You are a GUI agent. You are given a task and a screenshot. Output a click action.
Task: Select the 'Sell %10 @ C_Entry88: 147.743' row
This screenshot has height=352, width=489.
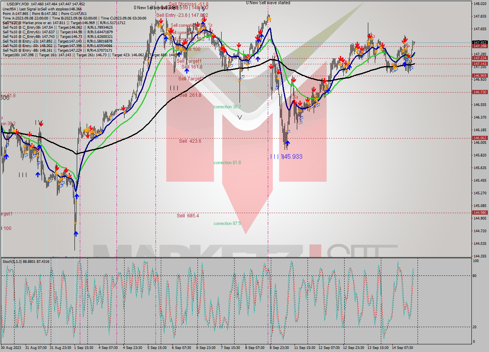(57, 36)
